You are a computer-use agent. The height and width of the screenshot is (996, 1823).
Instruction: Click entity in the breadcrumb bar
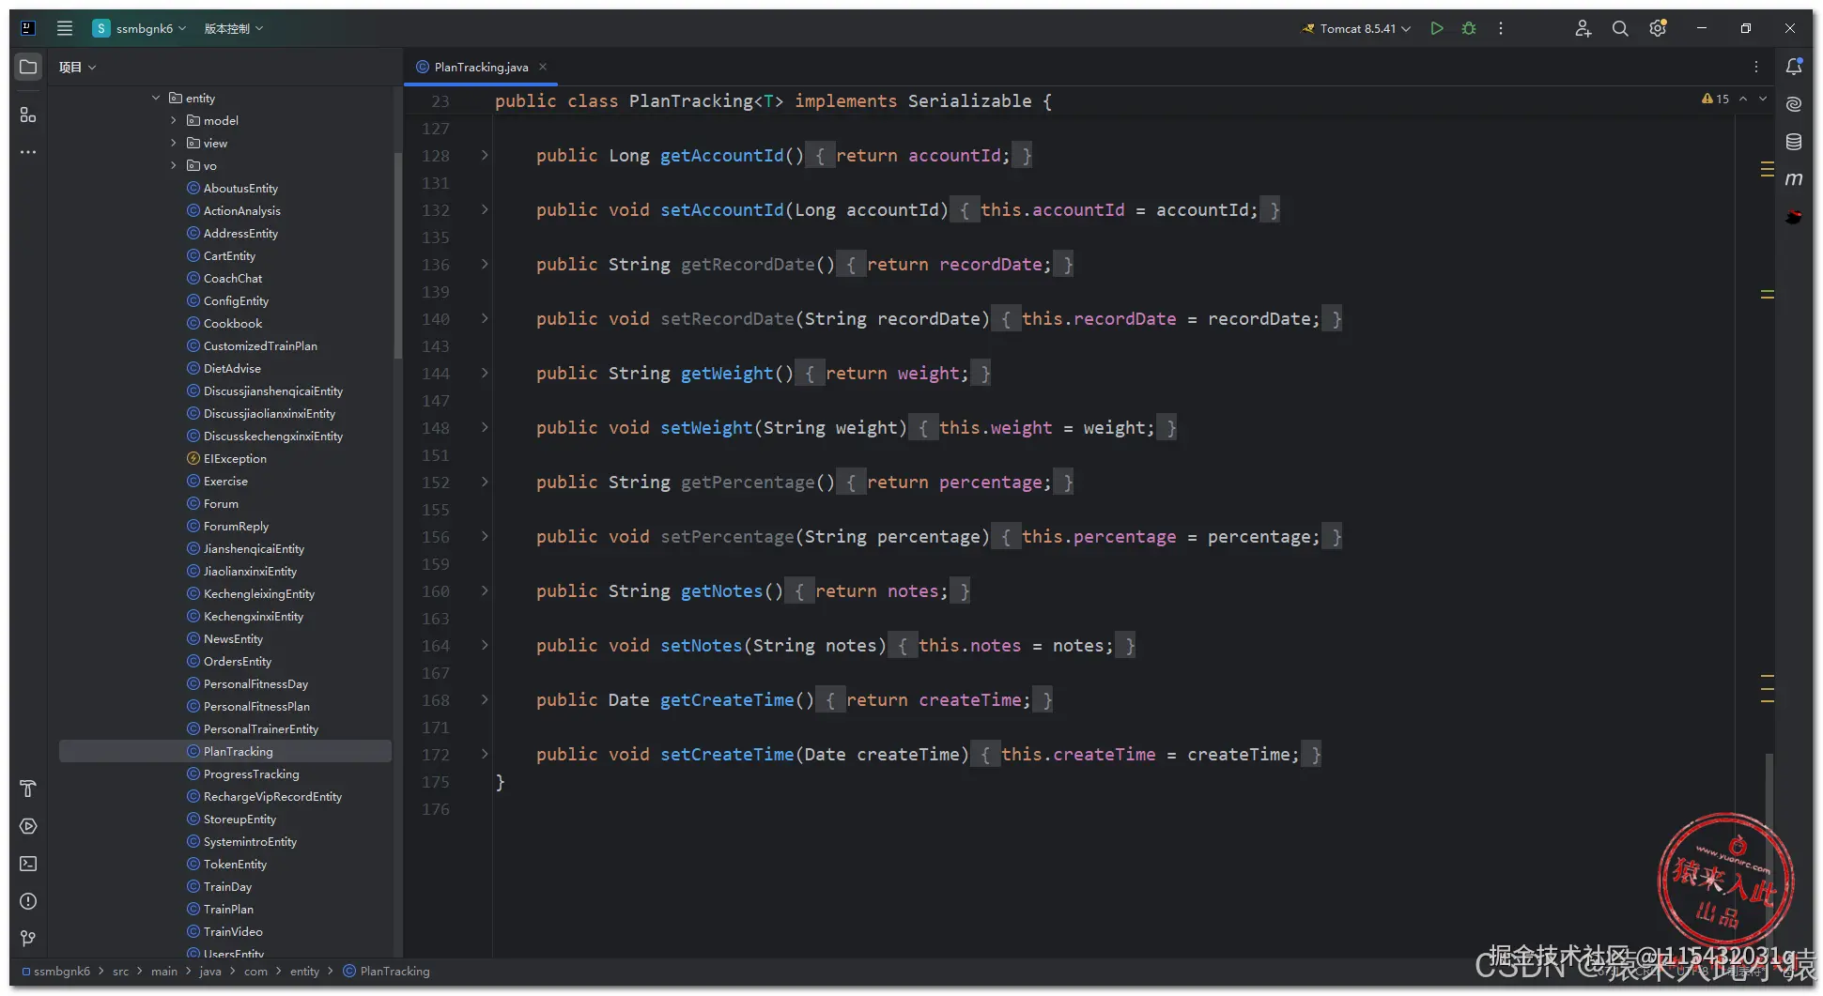[304, 971]
